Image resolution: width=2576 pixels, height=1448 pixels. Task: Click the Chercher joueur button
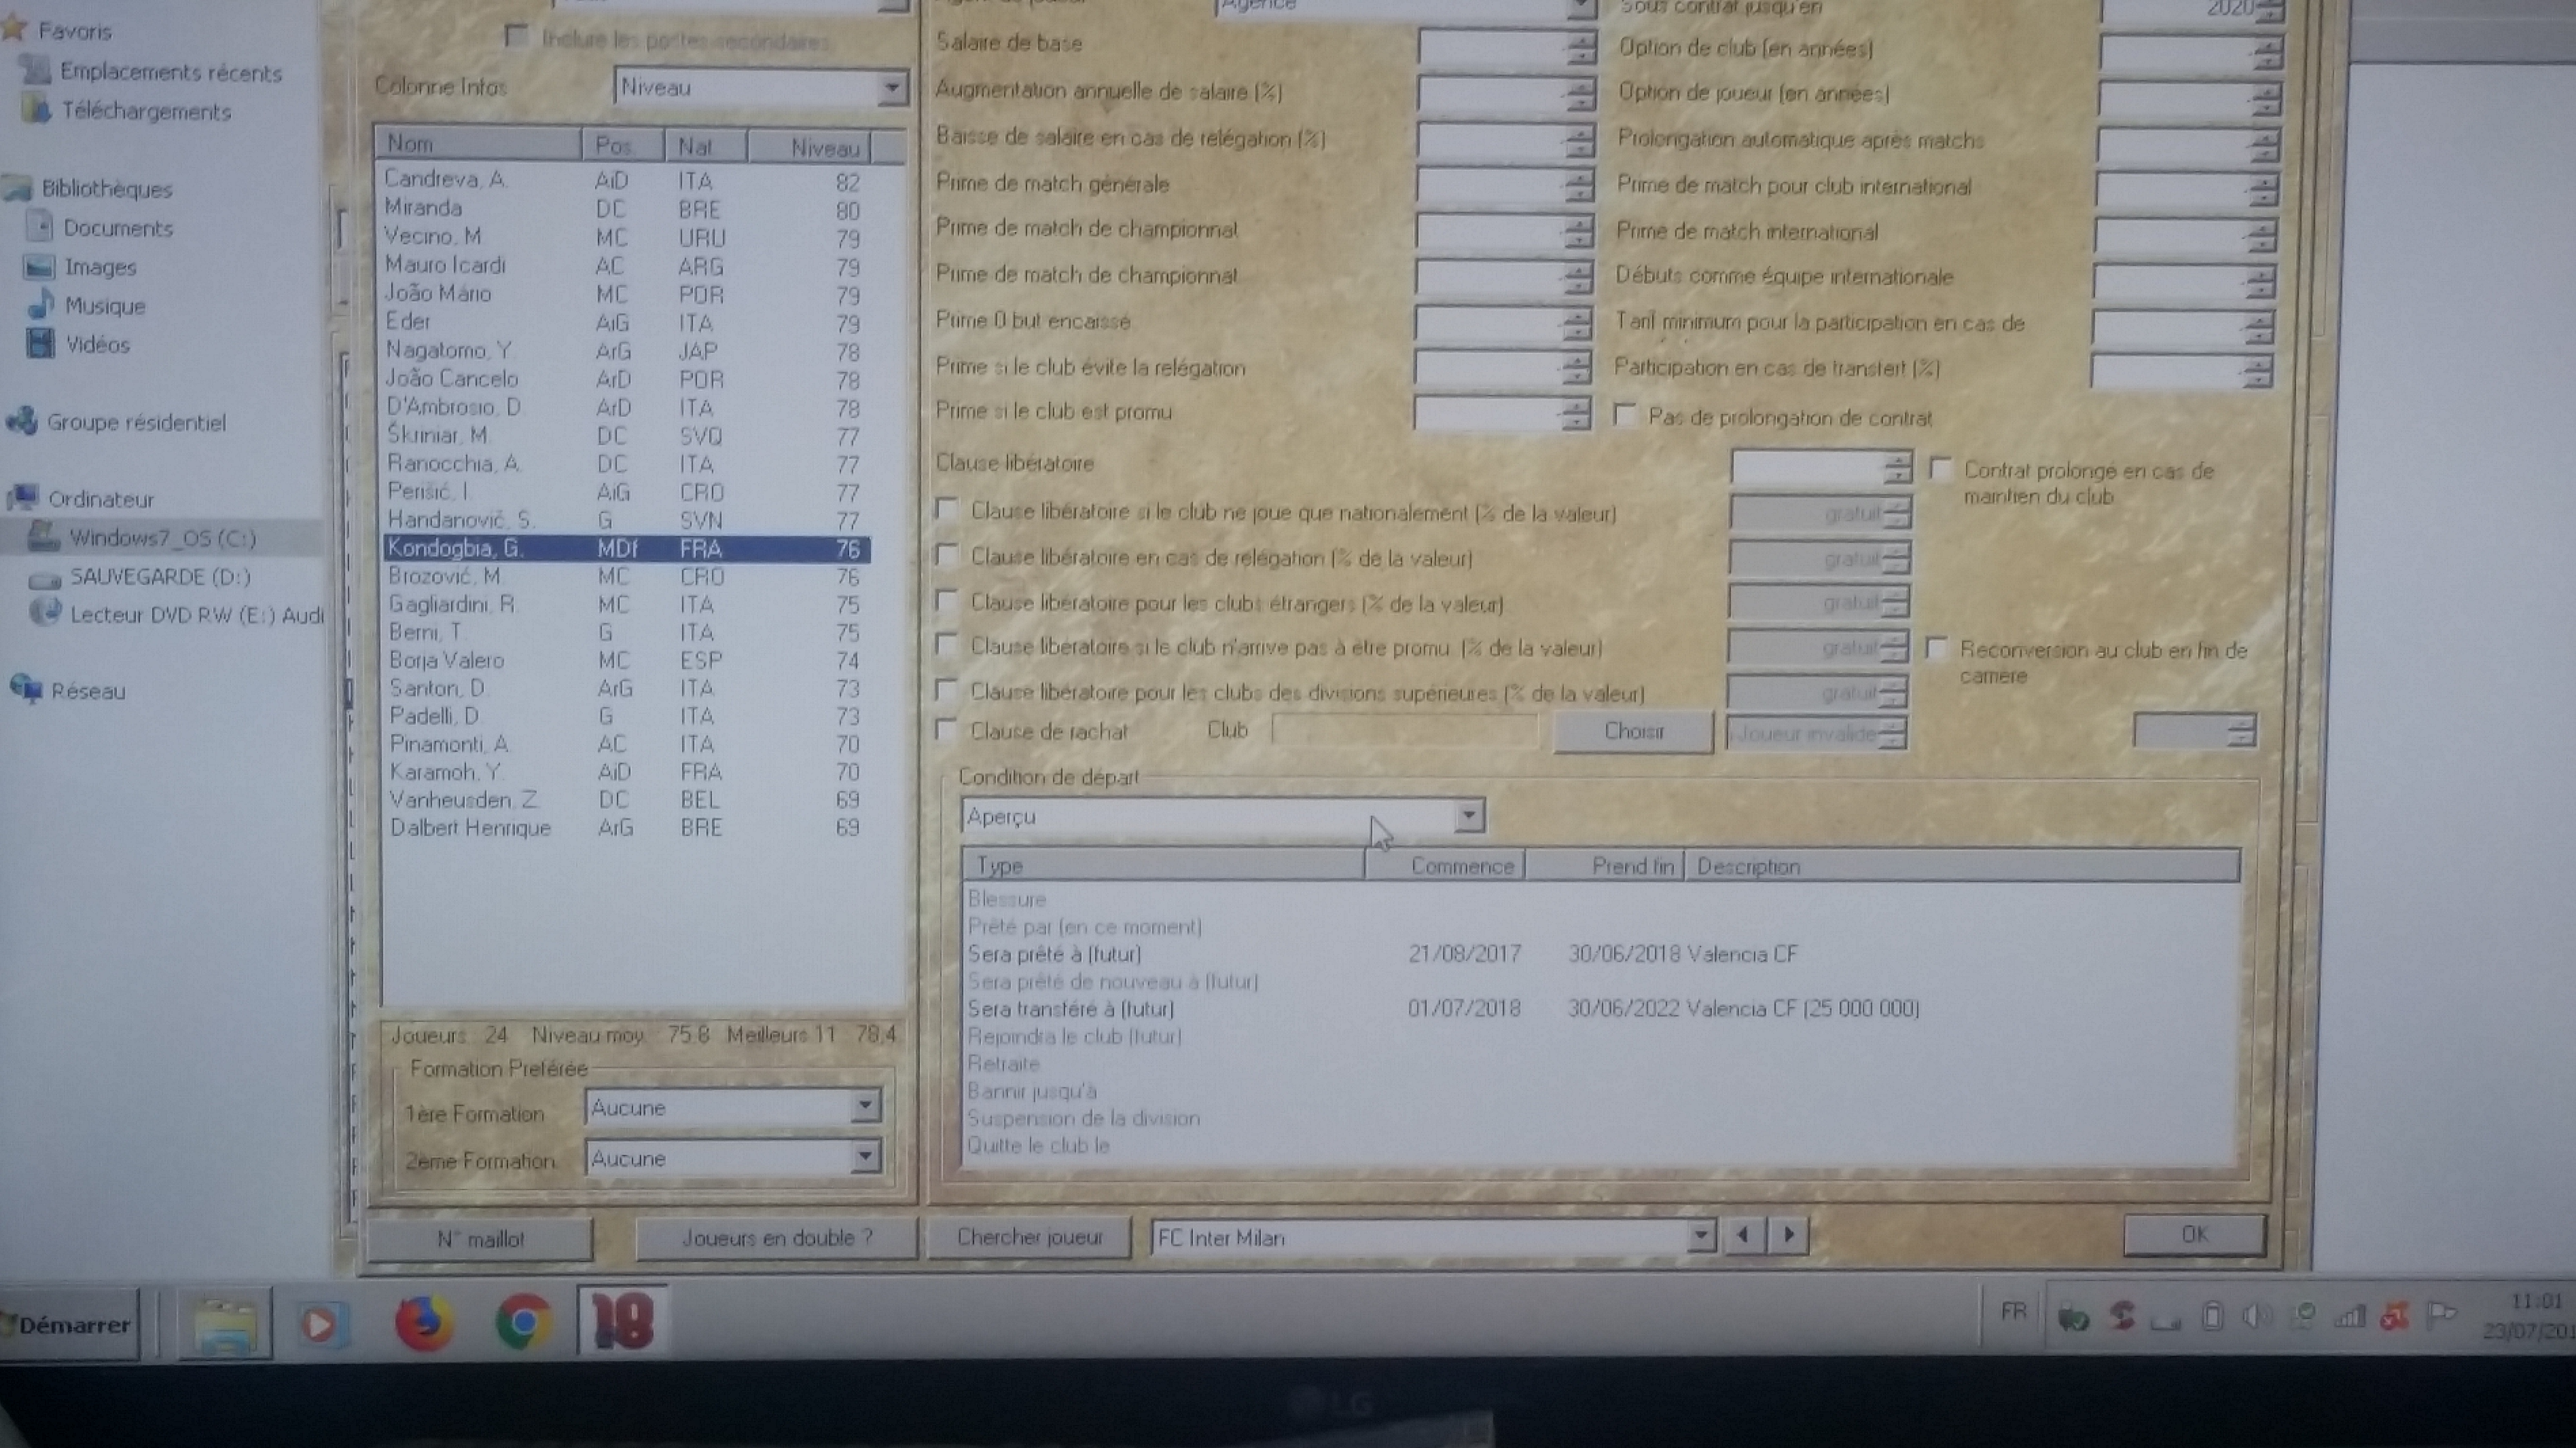coord(1030,1236)
